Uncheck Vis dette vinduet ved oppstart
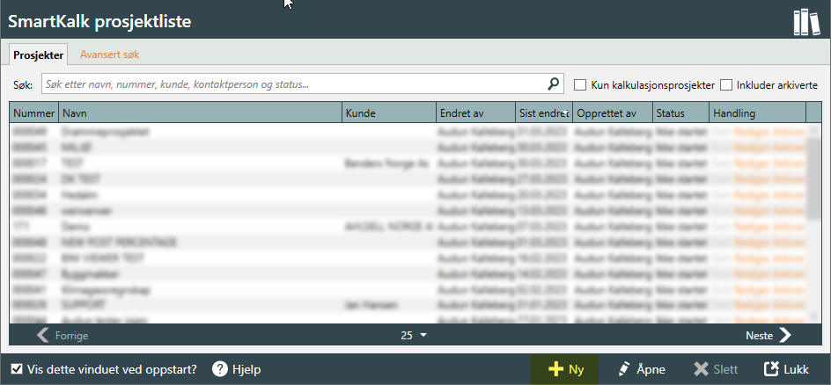 click(x=17, y=369)
